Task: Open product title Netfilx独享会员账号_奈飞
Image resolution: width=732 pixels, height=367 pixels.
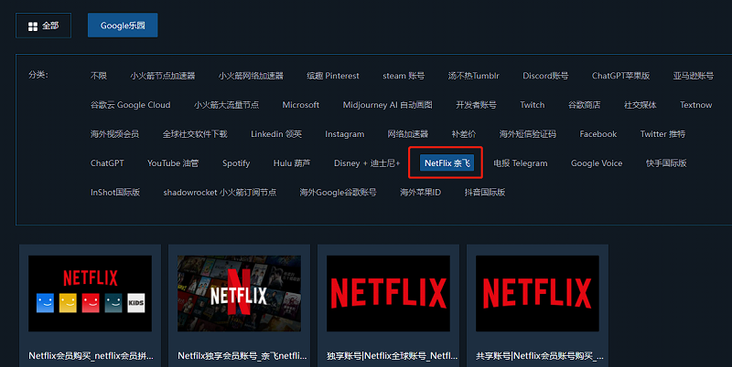Action: (x=242, y=356)
